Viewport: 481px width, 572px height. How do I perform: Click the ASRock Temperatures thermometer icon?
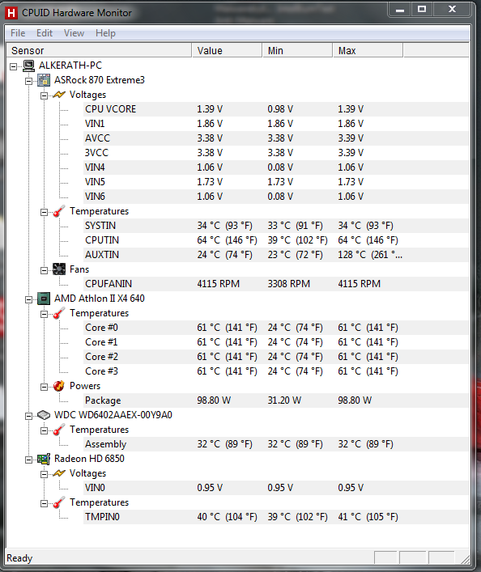pos(59,211)
